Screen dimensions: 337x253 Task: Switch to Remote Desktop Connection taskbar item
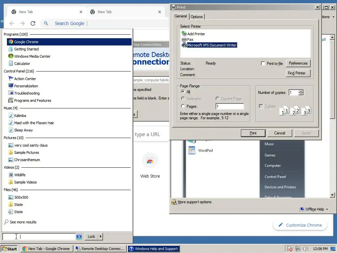[x=100, y=249]
